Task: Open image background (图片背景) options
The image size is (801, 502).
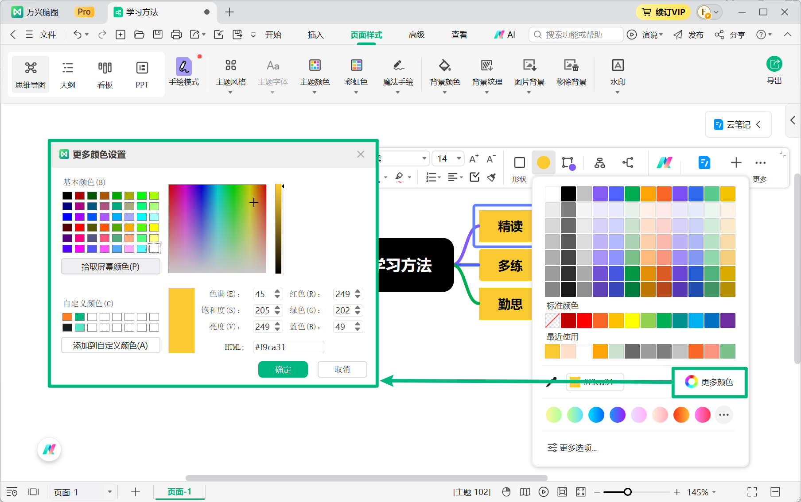Action: [529, 75]
